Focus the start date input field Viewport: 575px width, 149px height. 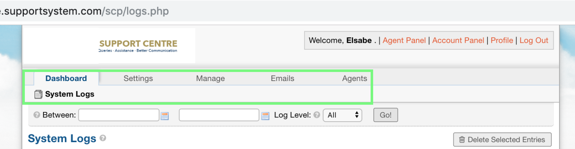coord(119,115)
